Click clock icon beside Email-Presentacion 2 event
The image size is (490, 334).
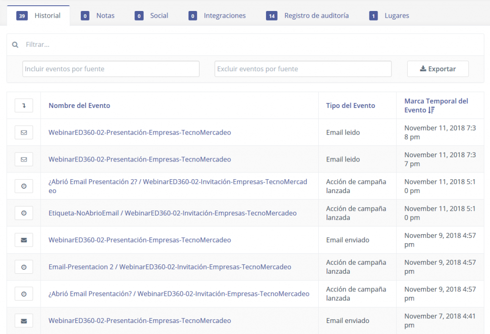point(24,267)
